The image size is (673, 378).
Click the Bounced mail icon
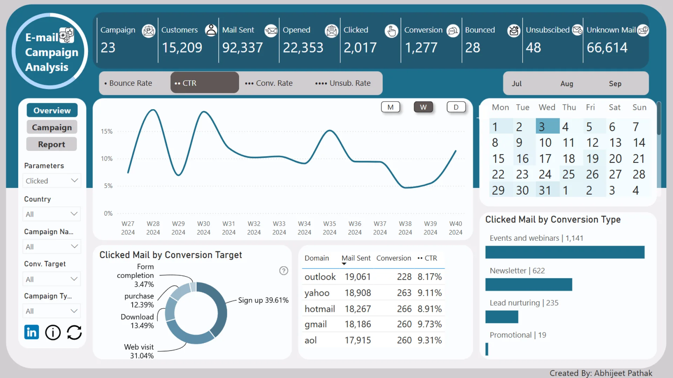514,31
